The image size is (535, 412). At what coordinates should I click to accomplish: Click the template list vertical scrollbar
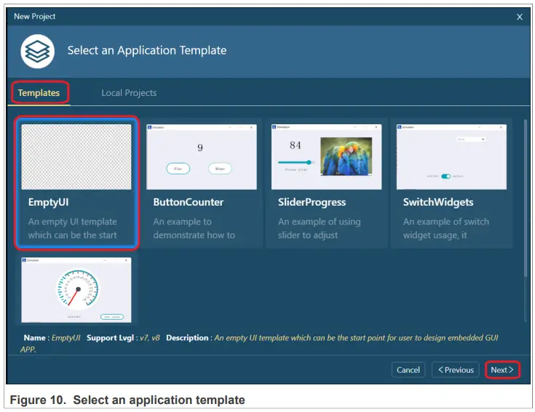click(x=525, y=198)
